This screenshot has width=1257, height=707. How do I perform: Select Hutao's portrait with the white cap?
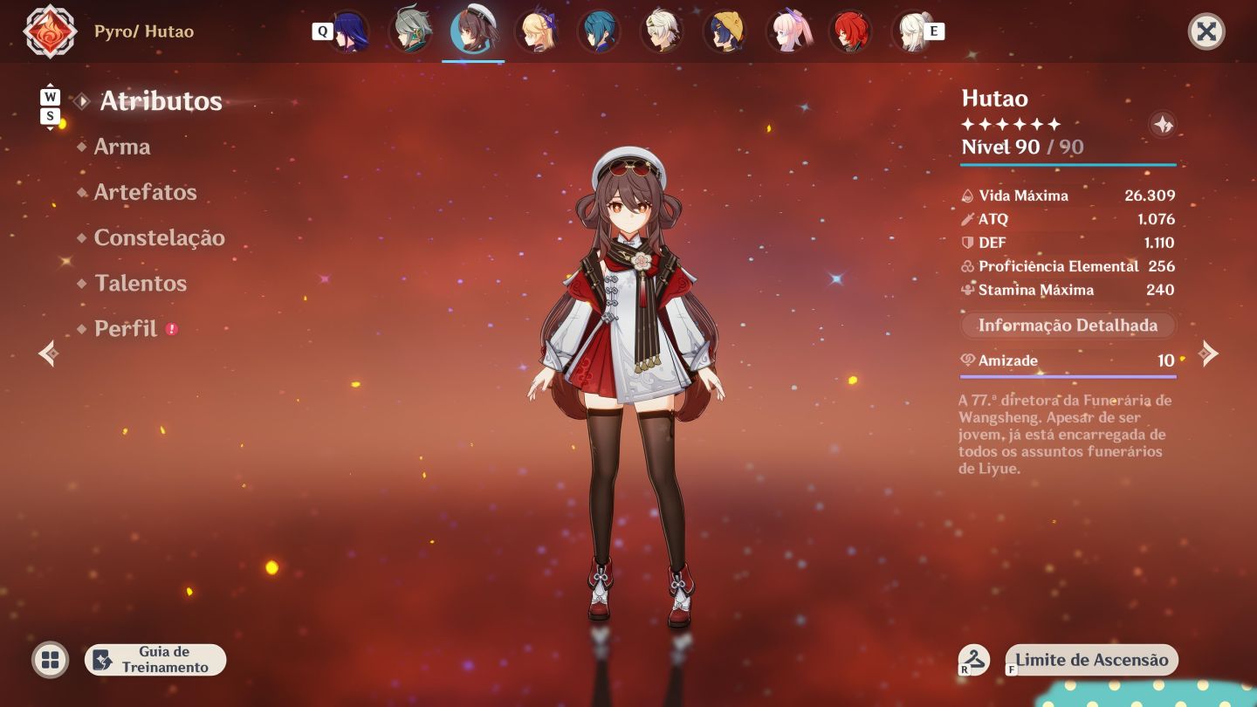point(473,31)
